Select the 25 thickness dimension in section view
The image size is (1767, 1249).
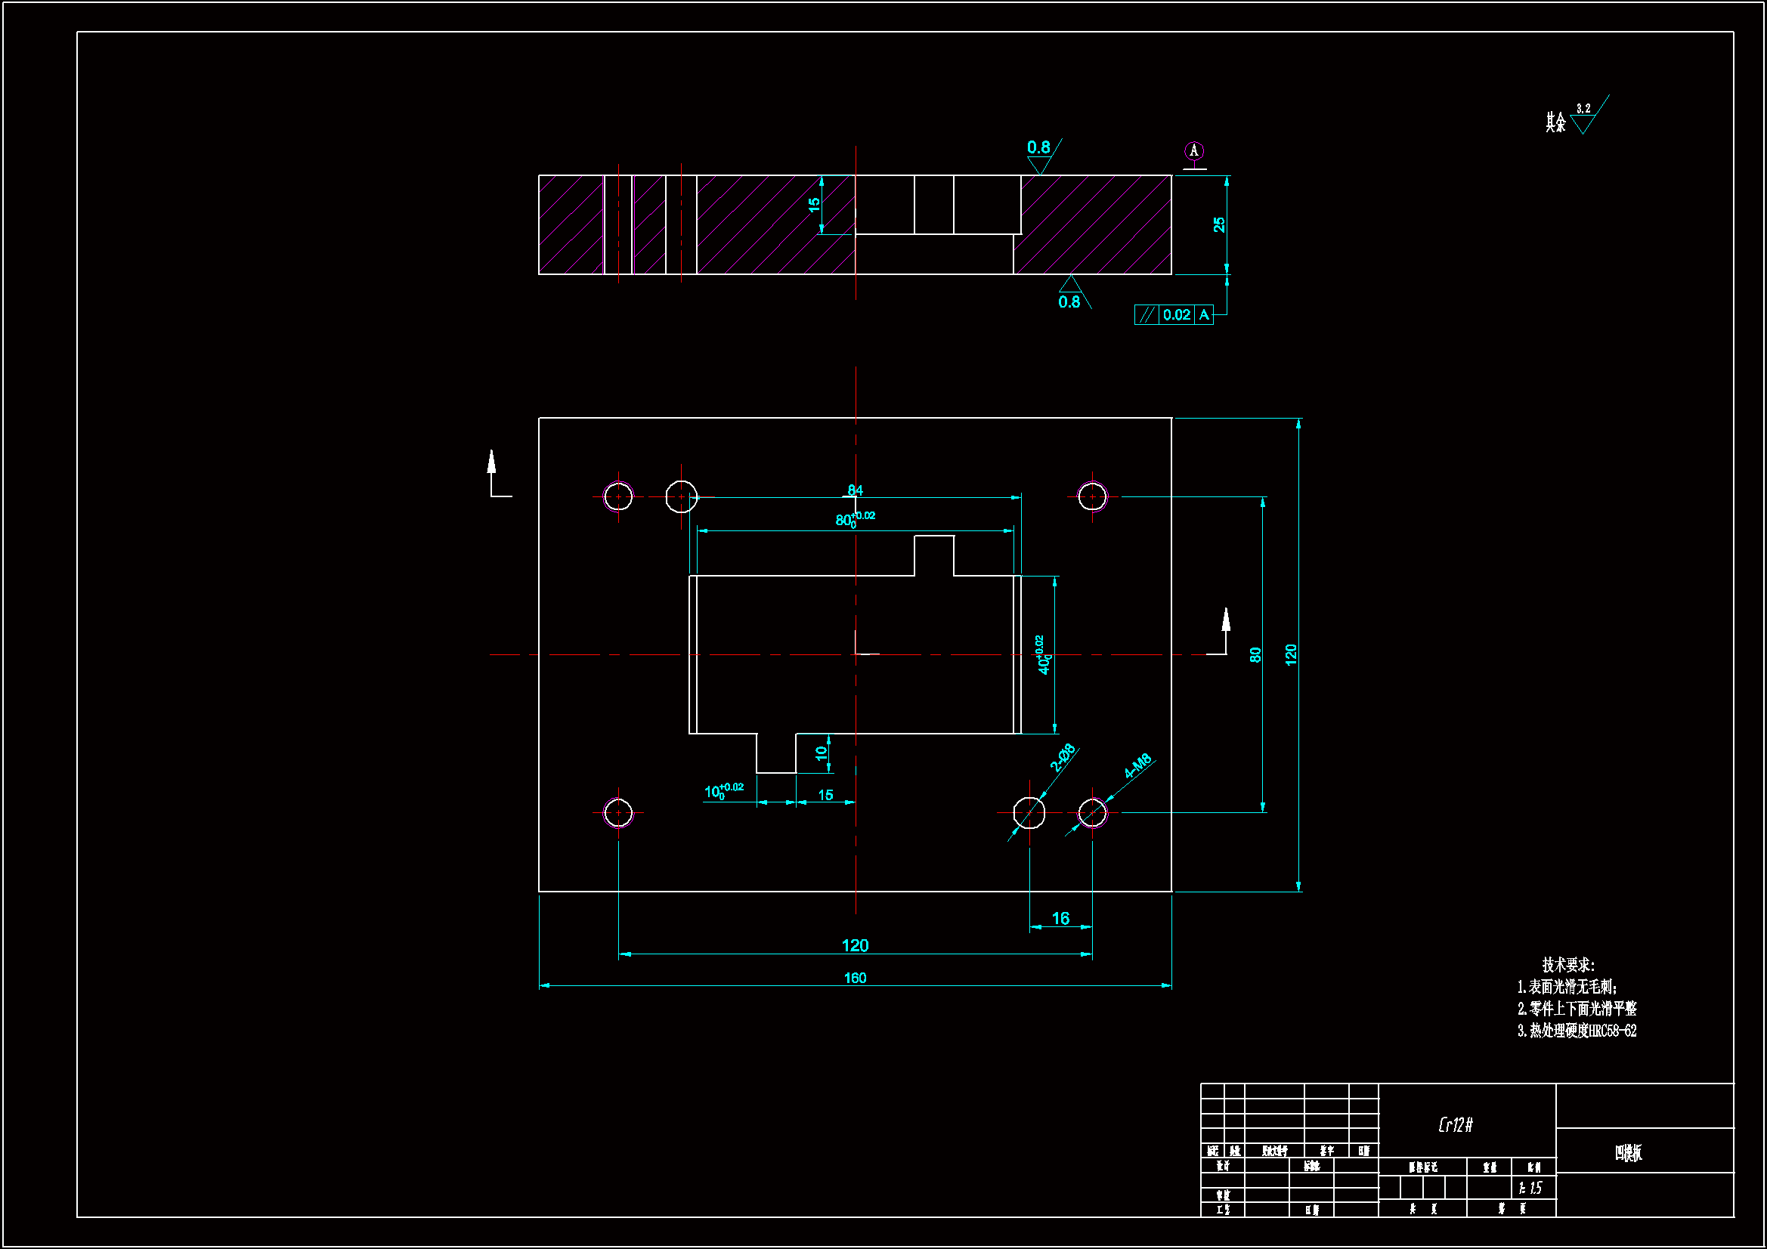pos(1219,224)
